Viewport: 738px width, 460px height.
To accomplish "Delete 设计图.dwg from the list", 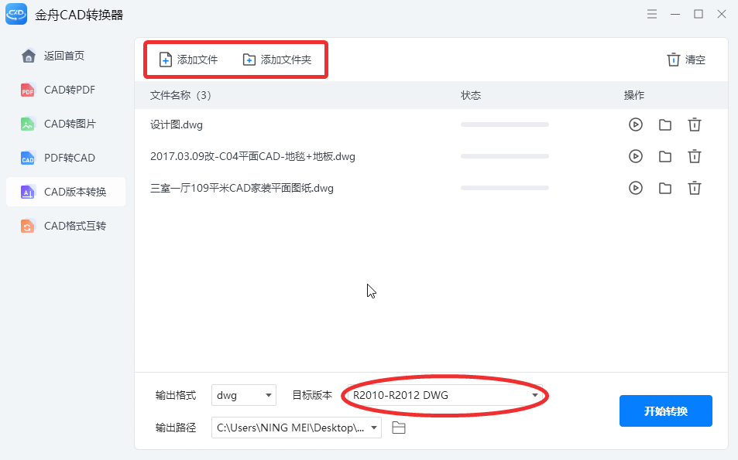I will 695,124.
